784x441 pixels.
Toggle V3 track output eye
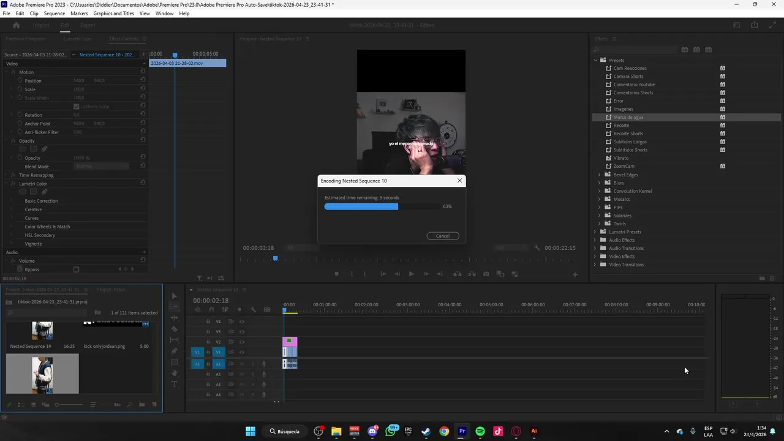tap(242, 331)
